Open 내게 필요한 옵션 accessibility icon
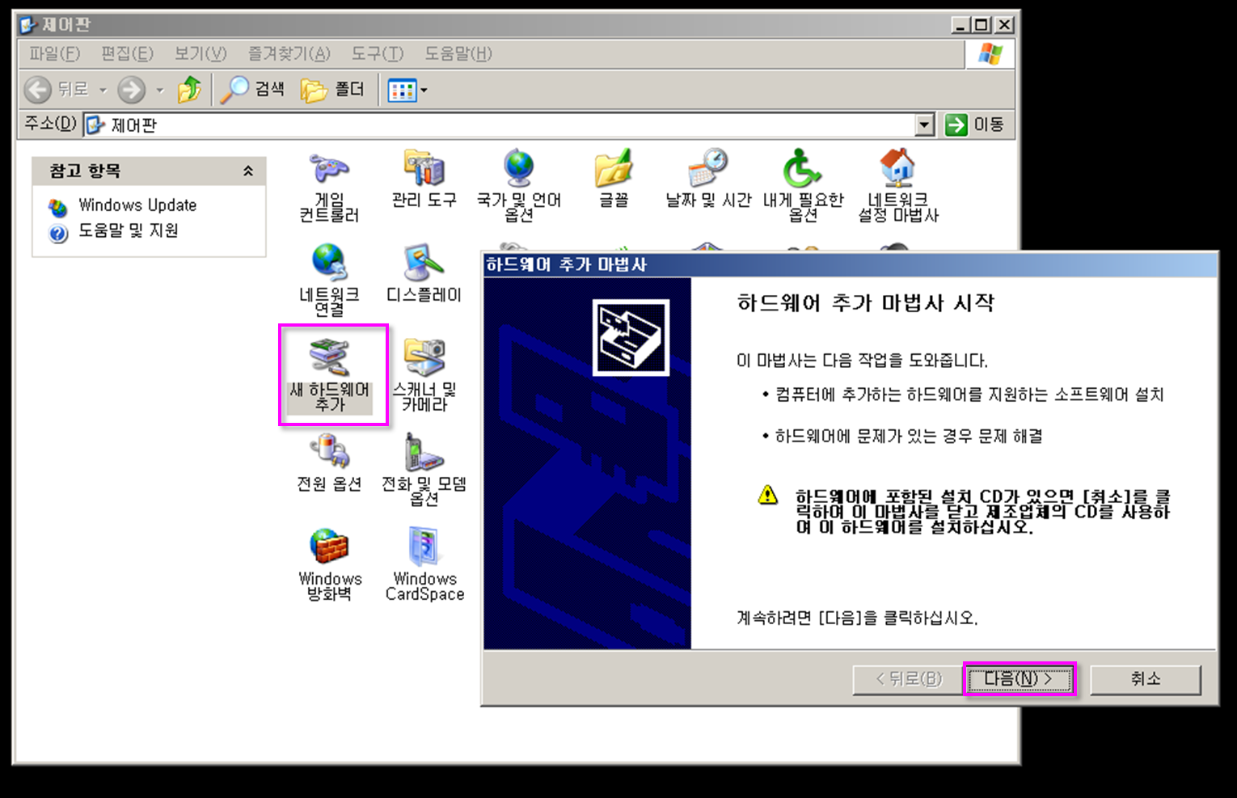Screen dimensions: 1237x798 803,186
